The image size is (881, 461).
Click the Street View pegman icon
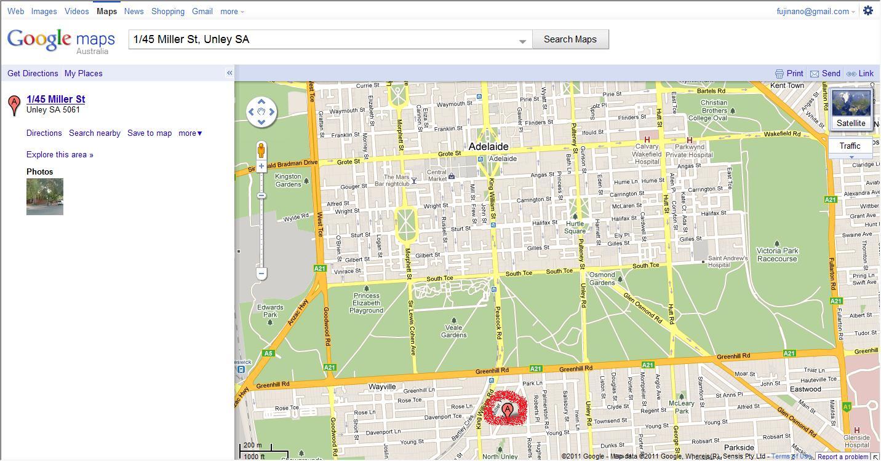(x=261, y=150)
